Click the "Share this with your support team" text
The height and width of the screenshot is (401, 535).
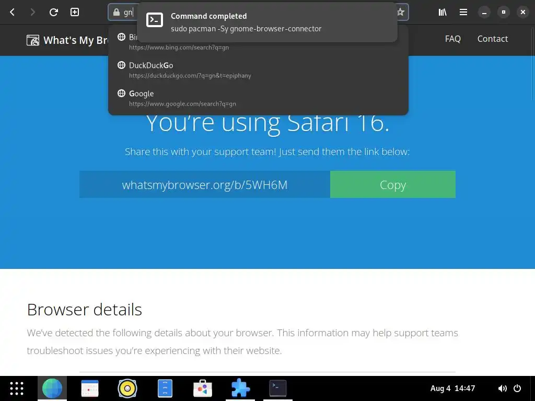[267, 151]
